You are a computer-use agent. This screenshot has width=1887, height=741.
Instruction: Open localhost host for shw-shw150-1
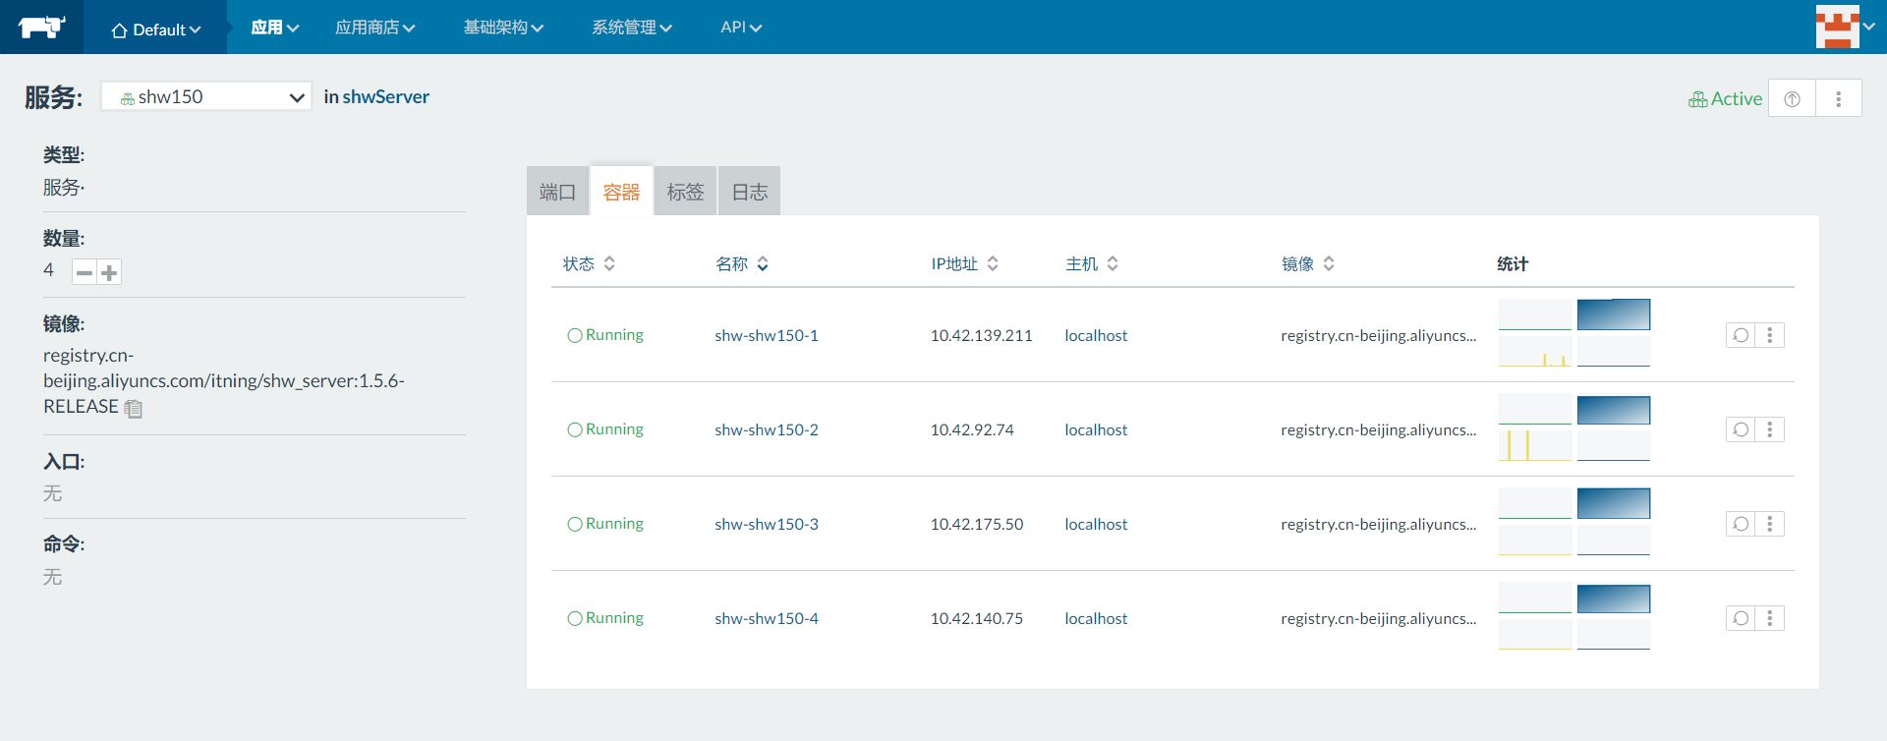1096,335
